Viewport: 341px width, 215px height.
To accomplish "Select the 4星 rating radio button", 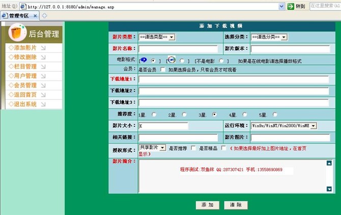I will tap(245, 114).
